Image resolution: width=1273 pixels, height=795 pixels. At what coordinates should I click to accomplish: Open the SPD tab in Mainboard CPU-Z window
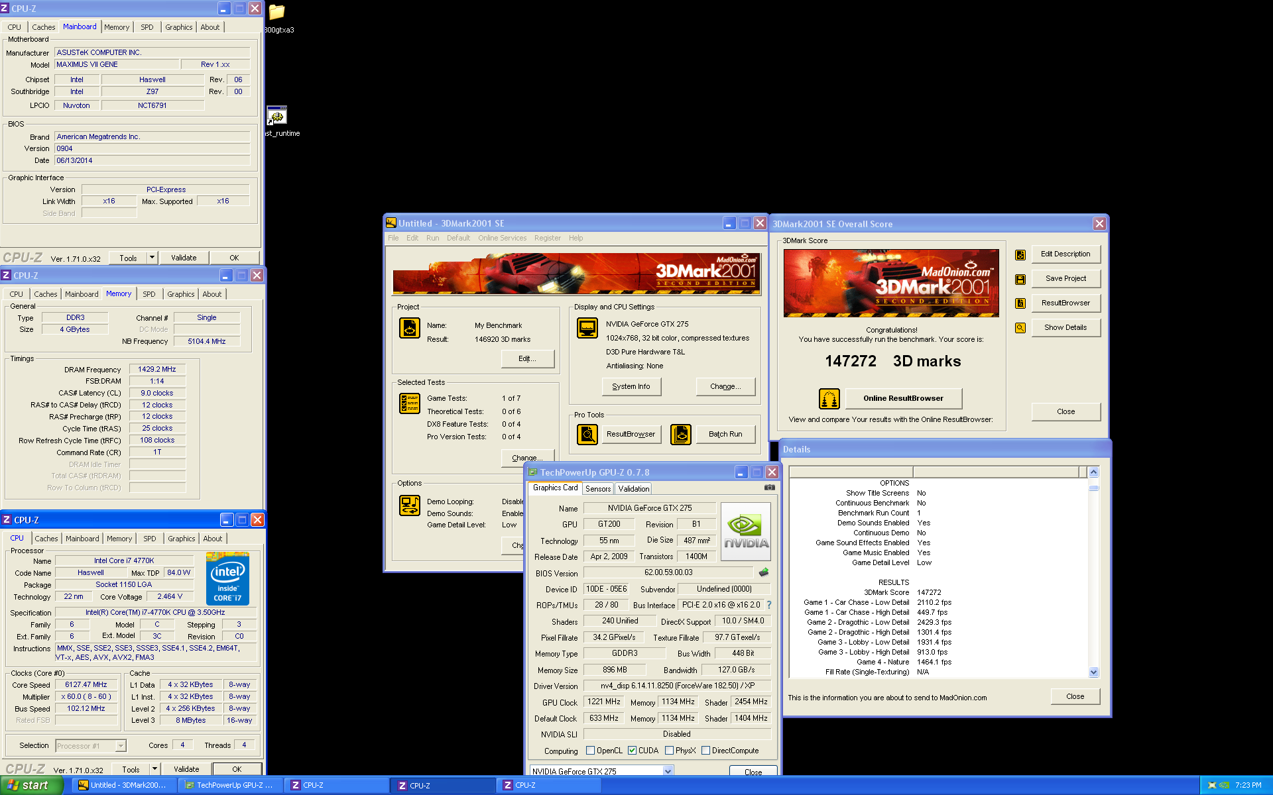pos(147,27)
